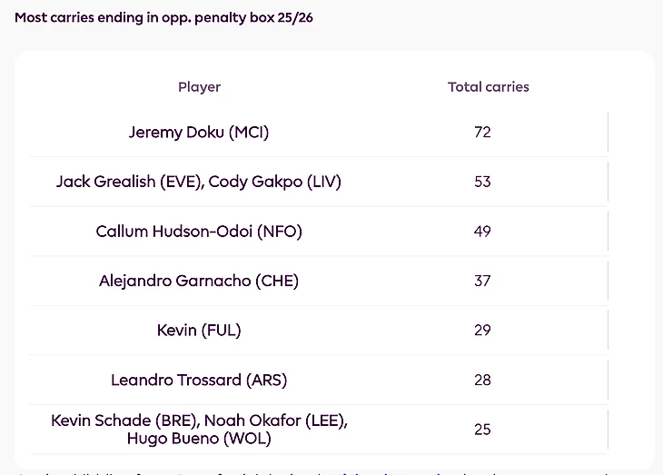Select Garnacho's carries value 37

point(482,281)
